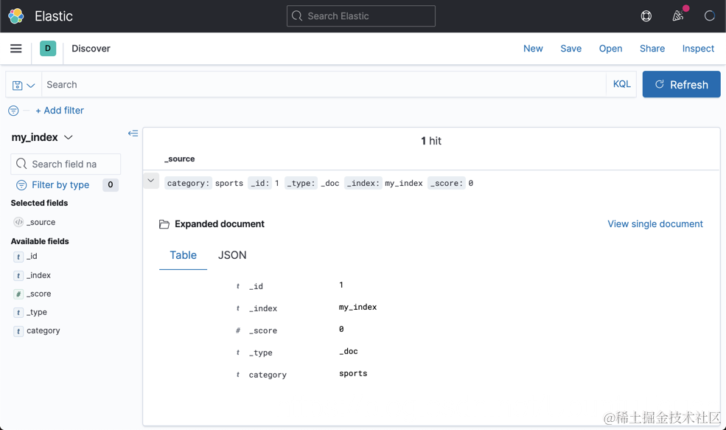Click the category field name in table
This screenshot has width=726, height=430.
[268, 375]
